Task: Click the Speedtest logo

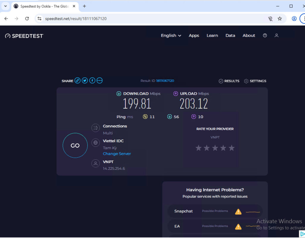Action: click(24, 36)
